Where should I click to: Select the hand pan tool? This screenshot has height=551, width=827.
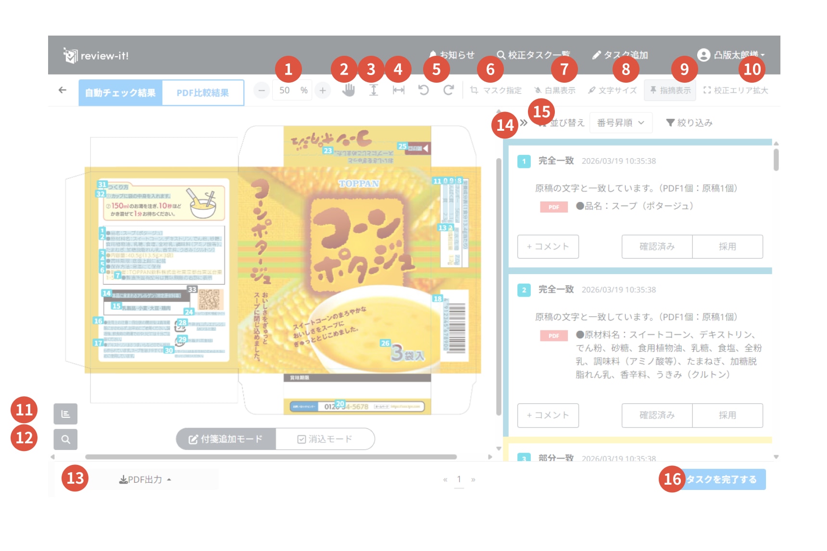click(349, 90)
